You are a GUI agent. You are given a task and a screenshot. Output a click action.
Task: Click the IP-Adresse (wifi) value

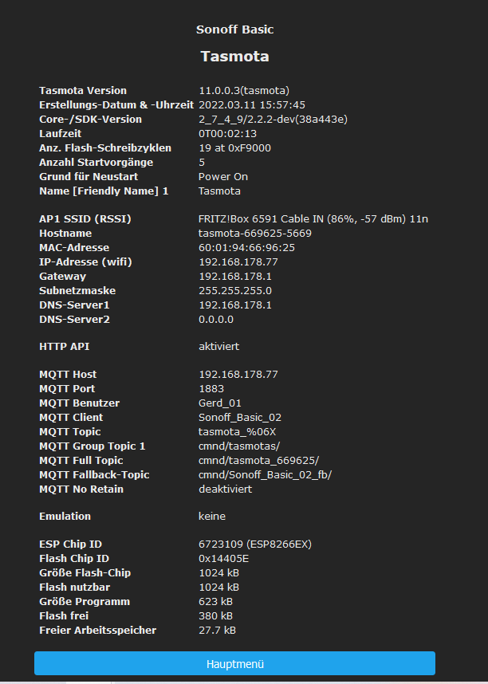238,262
